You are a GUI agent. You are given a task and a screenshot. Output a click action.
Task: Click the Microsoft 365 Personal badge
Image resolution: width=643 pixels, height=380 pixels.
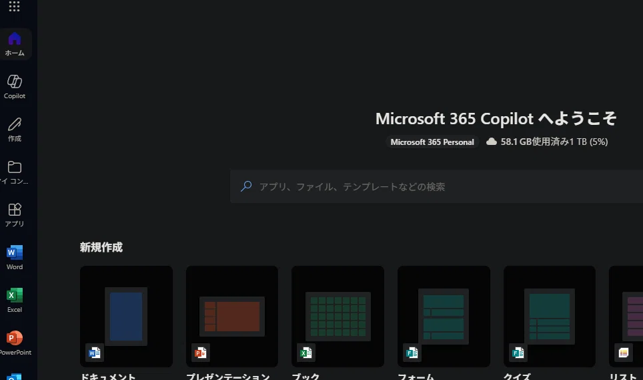pyautogui.click(x=432, y=142)
